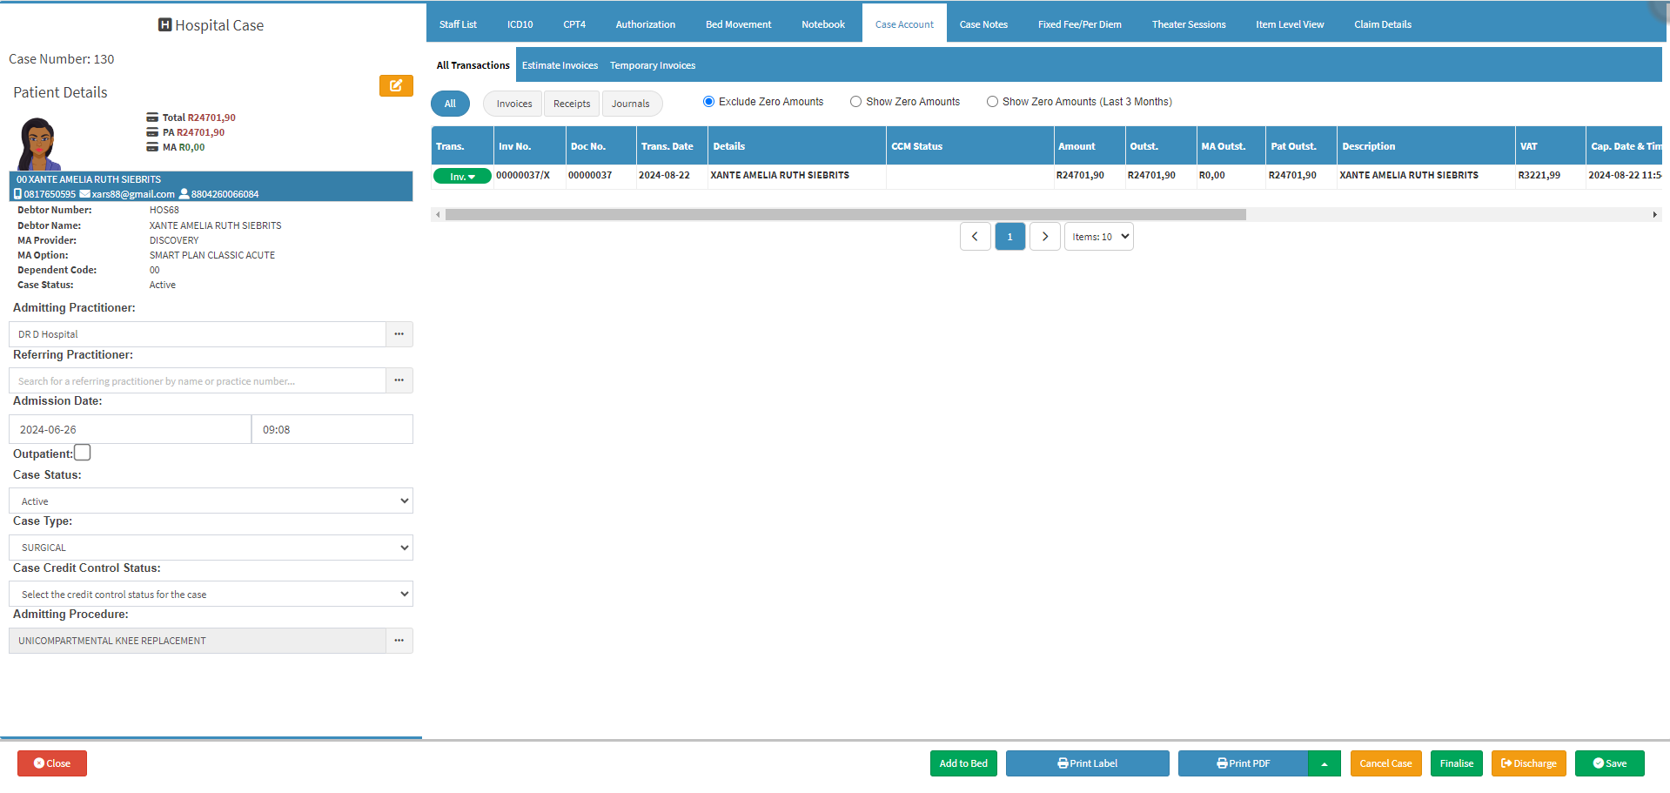The width and height of the screenshot is (1670, 793).
Task: Open the Admitting Procedure lookup ellipsis button
Action: click(399, 641)
